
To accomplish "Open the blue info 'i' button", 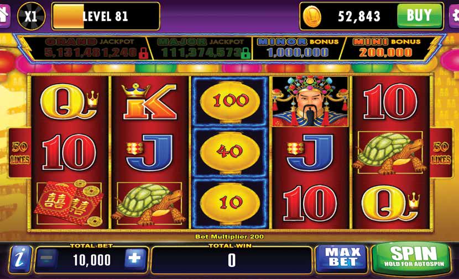I will point(20,259).
